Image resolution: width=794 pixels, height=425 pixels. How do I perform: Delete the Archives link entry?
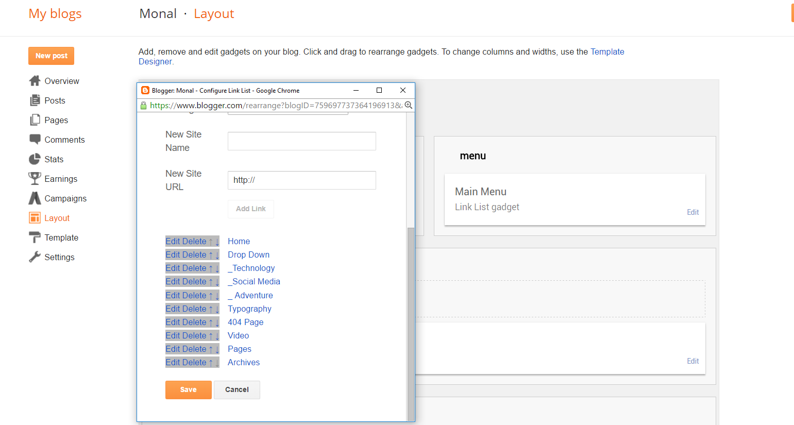tap(194, 362)
